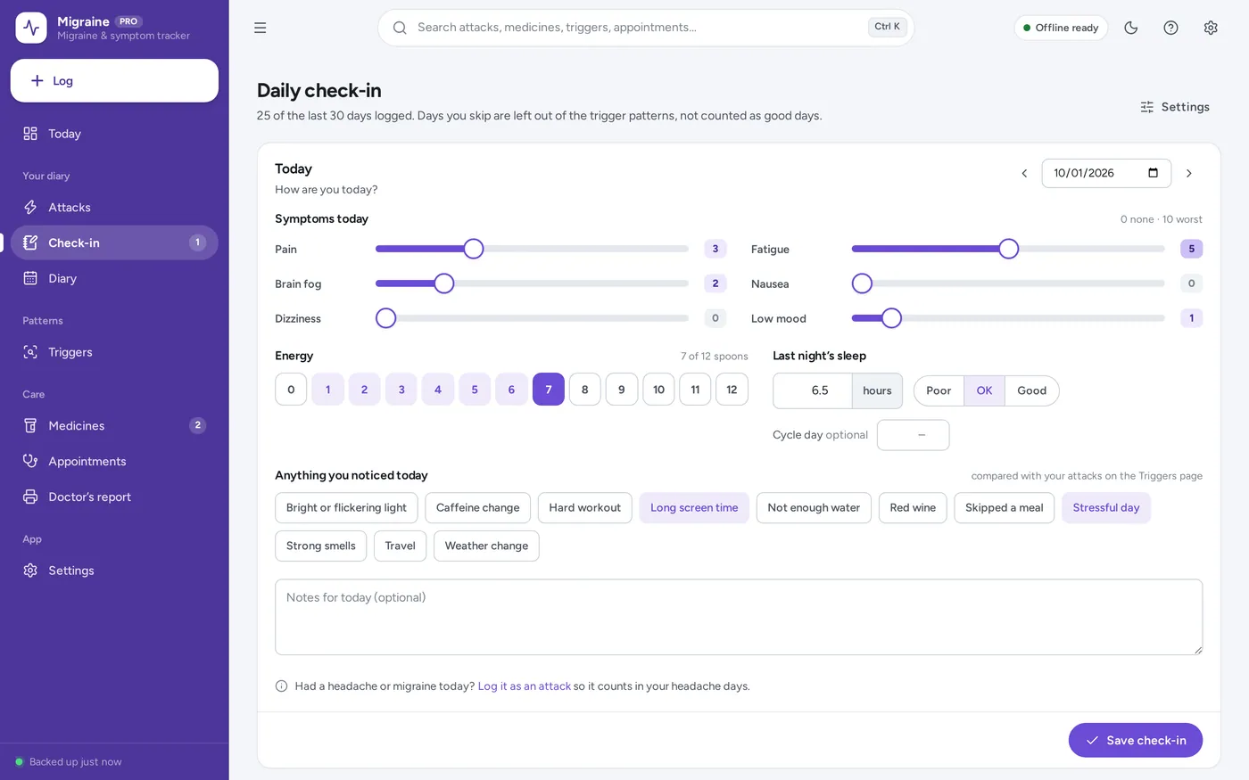Click the Notes for today text area
The height and width of the screenshot is (780, 1249).
tap(739, 617)
